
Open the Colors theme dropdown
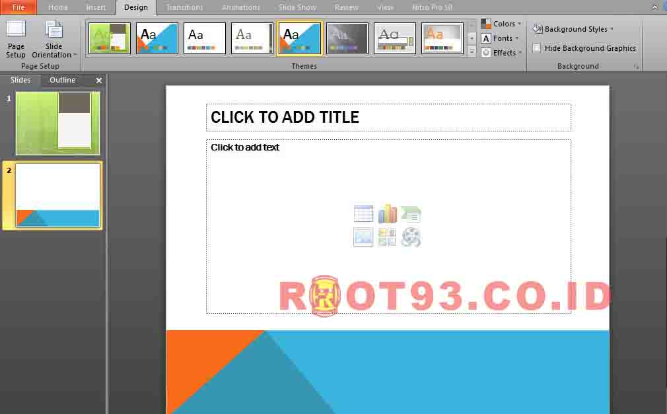click(x=501, y=23)
